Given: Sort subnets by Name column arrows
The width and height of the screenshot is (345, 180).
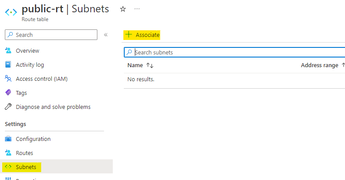Looking at the screenshot, I should (149, 65).
